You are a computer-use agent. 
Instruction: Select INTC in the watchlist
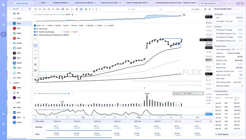tap(20, 112)
